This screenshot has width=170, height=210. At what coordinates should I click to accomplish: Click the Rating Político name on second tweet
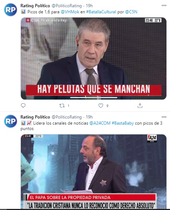[x=35, y=117]
